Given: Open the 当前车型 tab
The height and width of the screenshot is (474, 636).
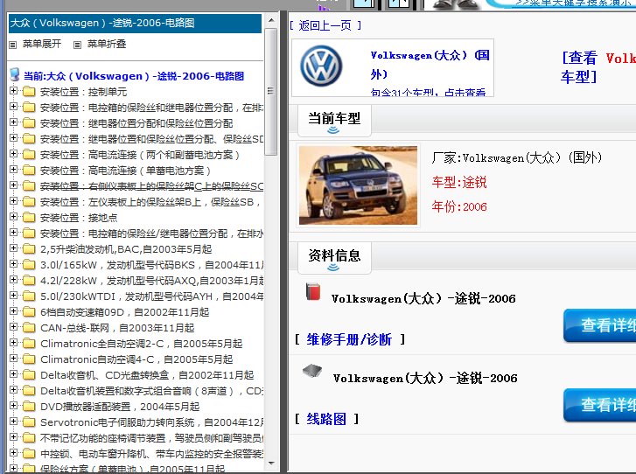Looking at the screenshot, I should click(334, 121).
